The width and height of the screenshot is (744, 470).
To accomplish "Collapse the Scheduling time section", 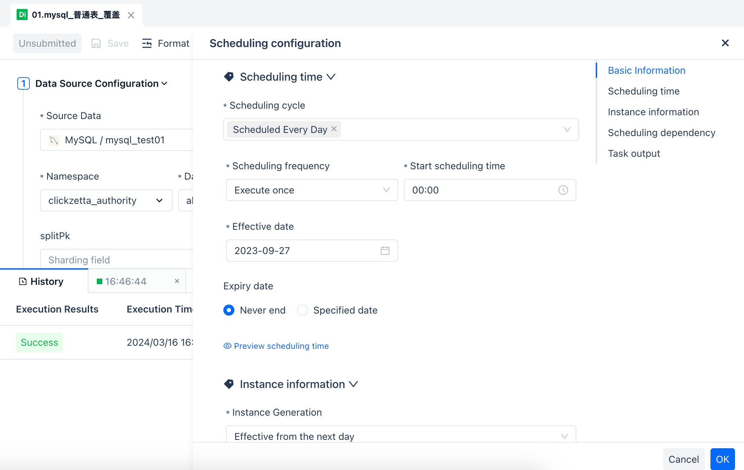I will (331, 77).
